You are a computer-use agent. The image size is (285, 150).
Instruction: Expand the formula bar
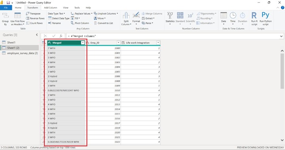(x=281, y=36)
